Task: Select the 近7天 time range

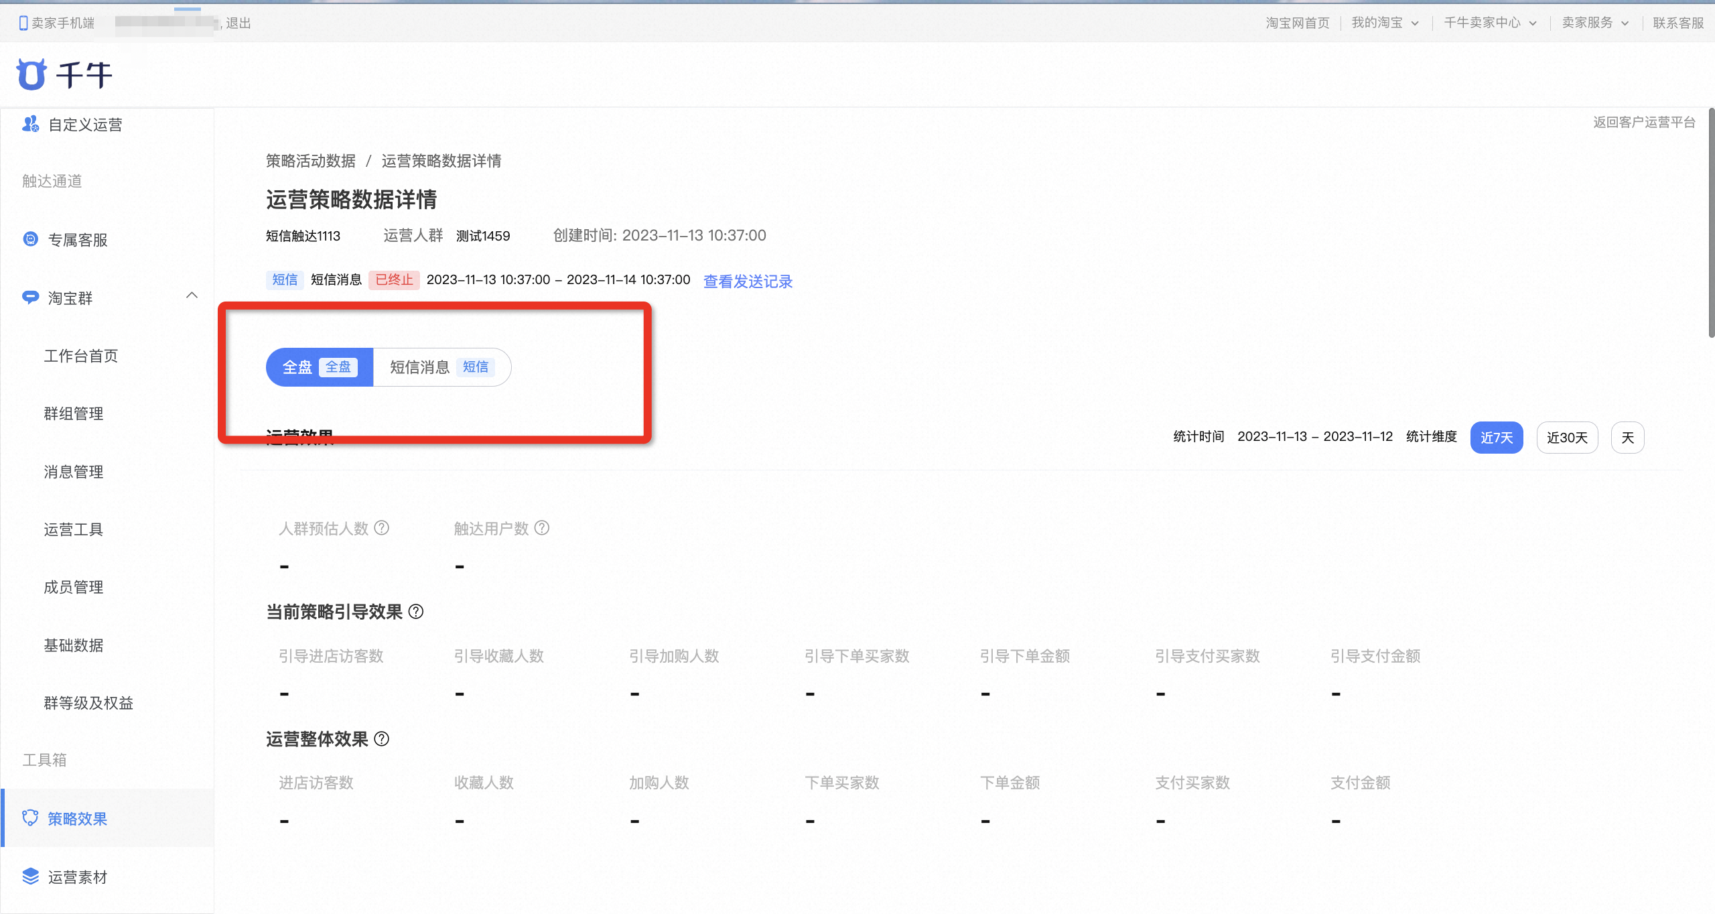Action: point(1497,438)
